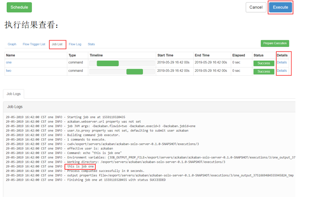Click Success status badge for job one
Viewport: 312px width, 199px height.
[x=264, y=63]
